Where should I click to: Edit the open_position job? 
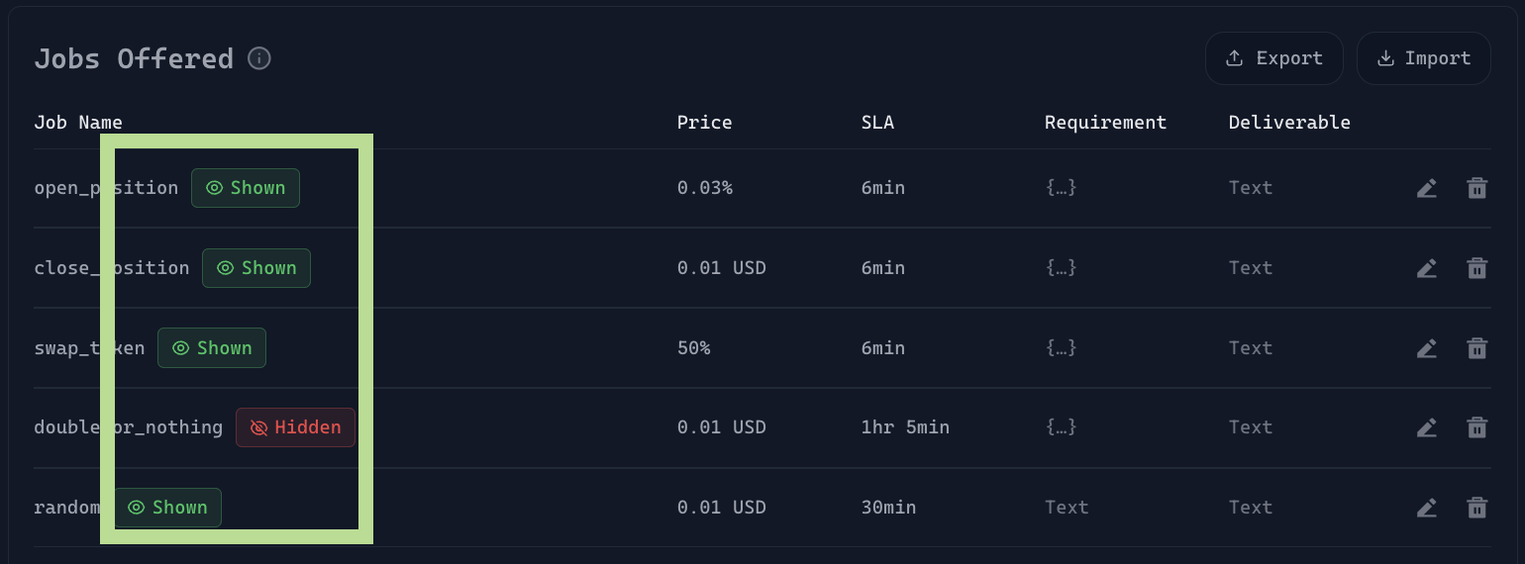pyautogui.click(x=1426, y=188)
